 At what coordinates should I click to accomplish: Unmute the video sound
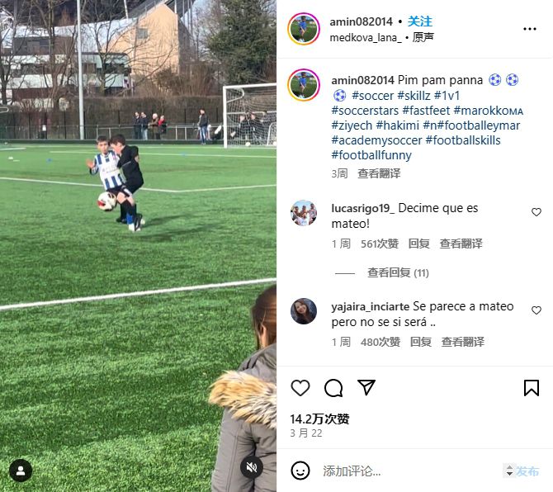point(252,468)
